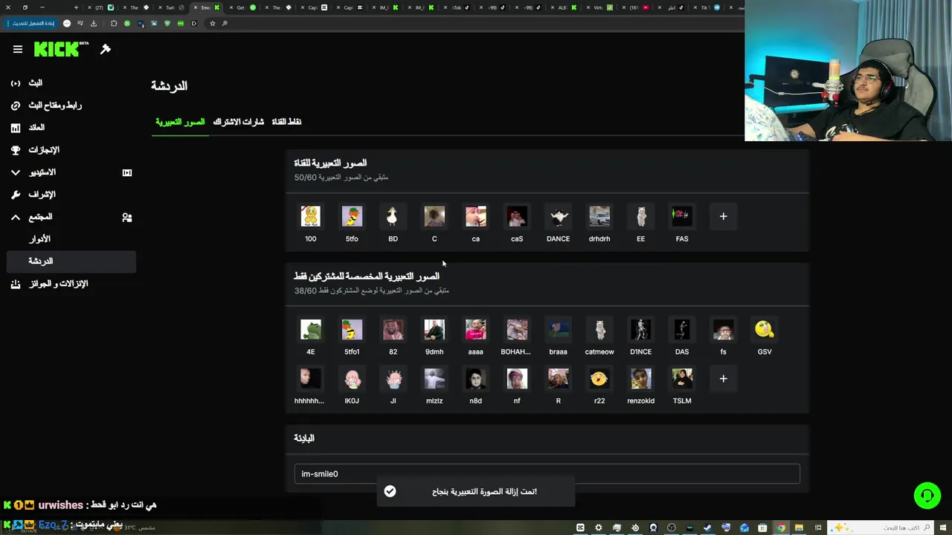Open the hamburger sidebar menu
Image resolution: width=952 pixels, height=535 pixels.
[18, 49]
